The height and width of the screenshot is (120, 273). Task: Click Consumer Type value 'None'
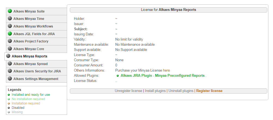(120, 60)
